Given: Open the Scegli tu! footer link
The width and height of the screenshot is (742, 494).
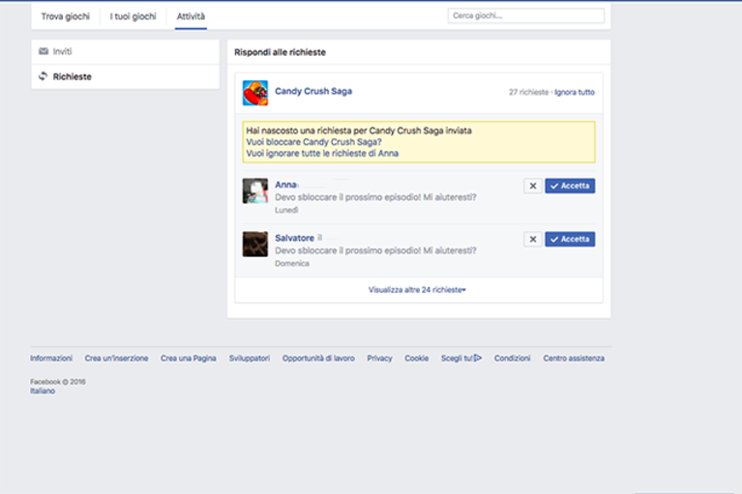Looking at the screenshot, I should point(461,359).
